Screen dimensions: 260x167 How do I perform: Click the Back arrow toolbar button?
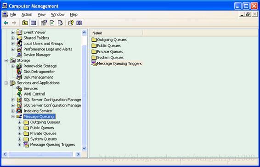tap(6, 22)
